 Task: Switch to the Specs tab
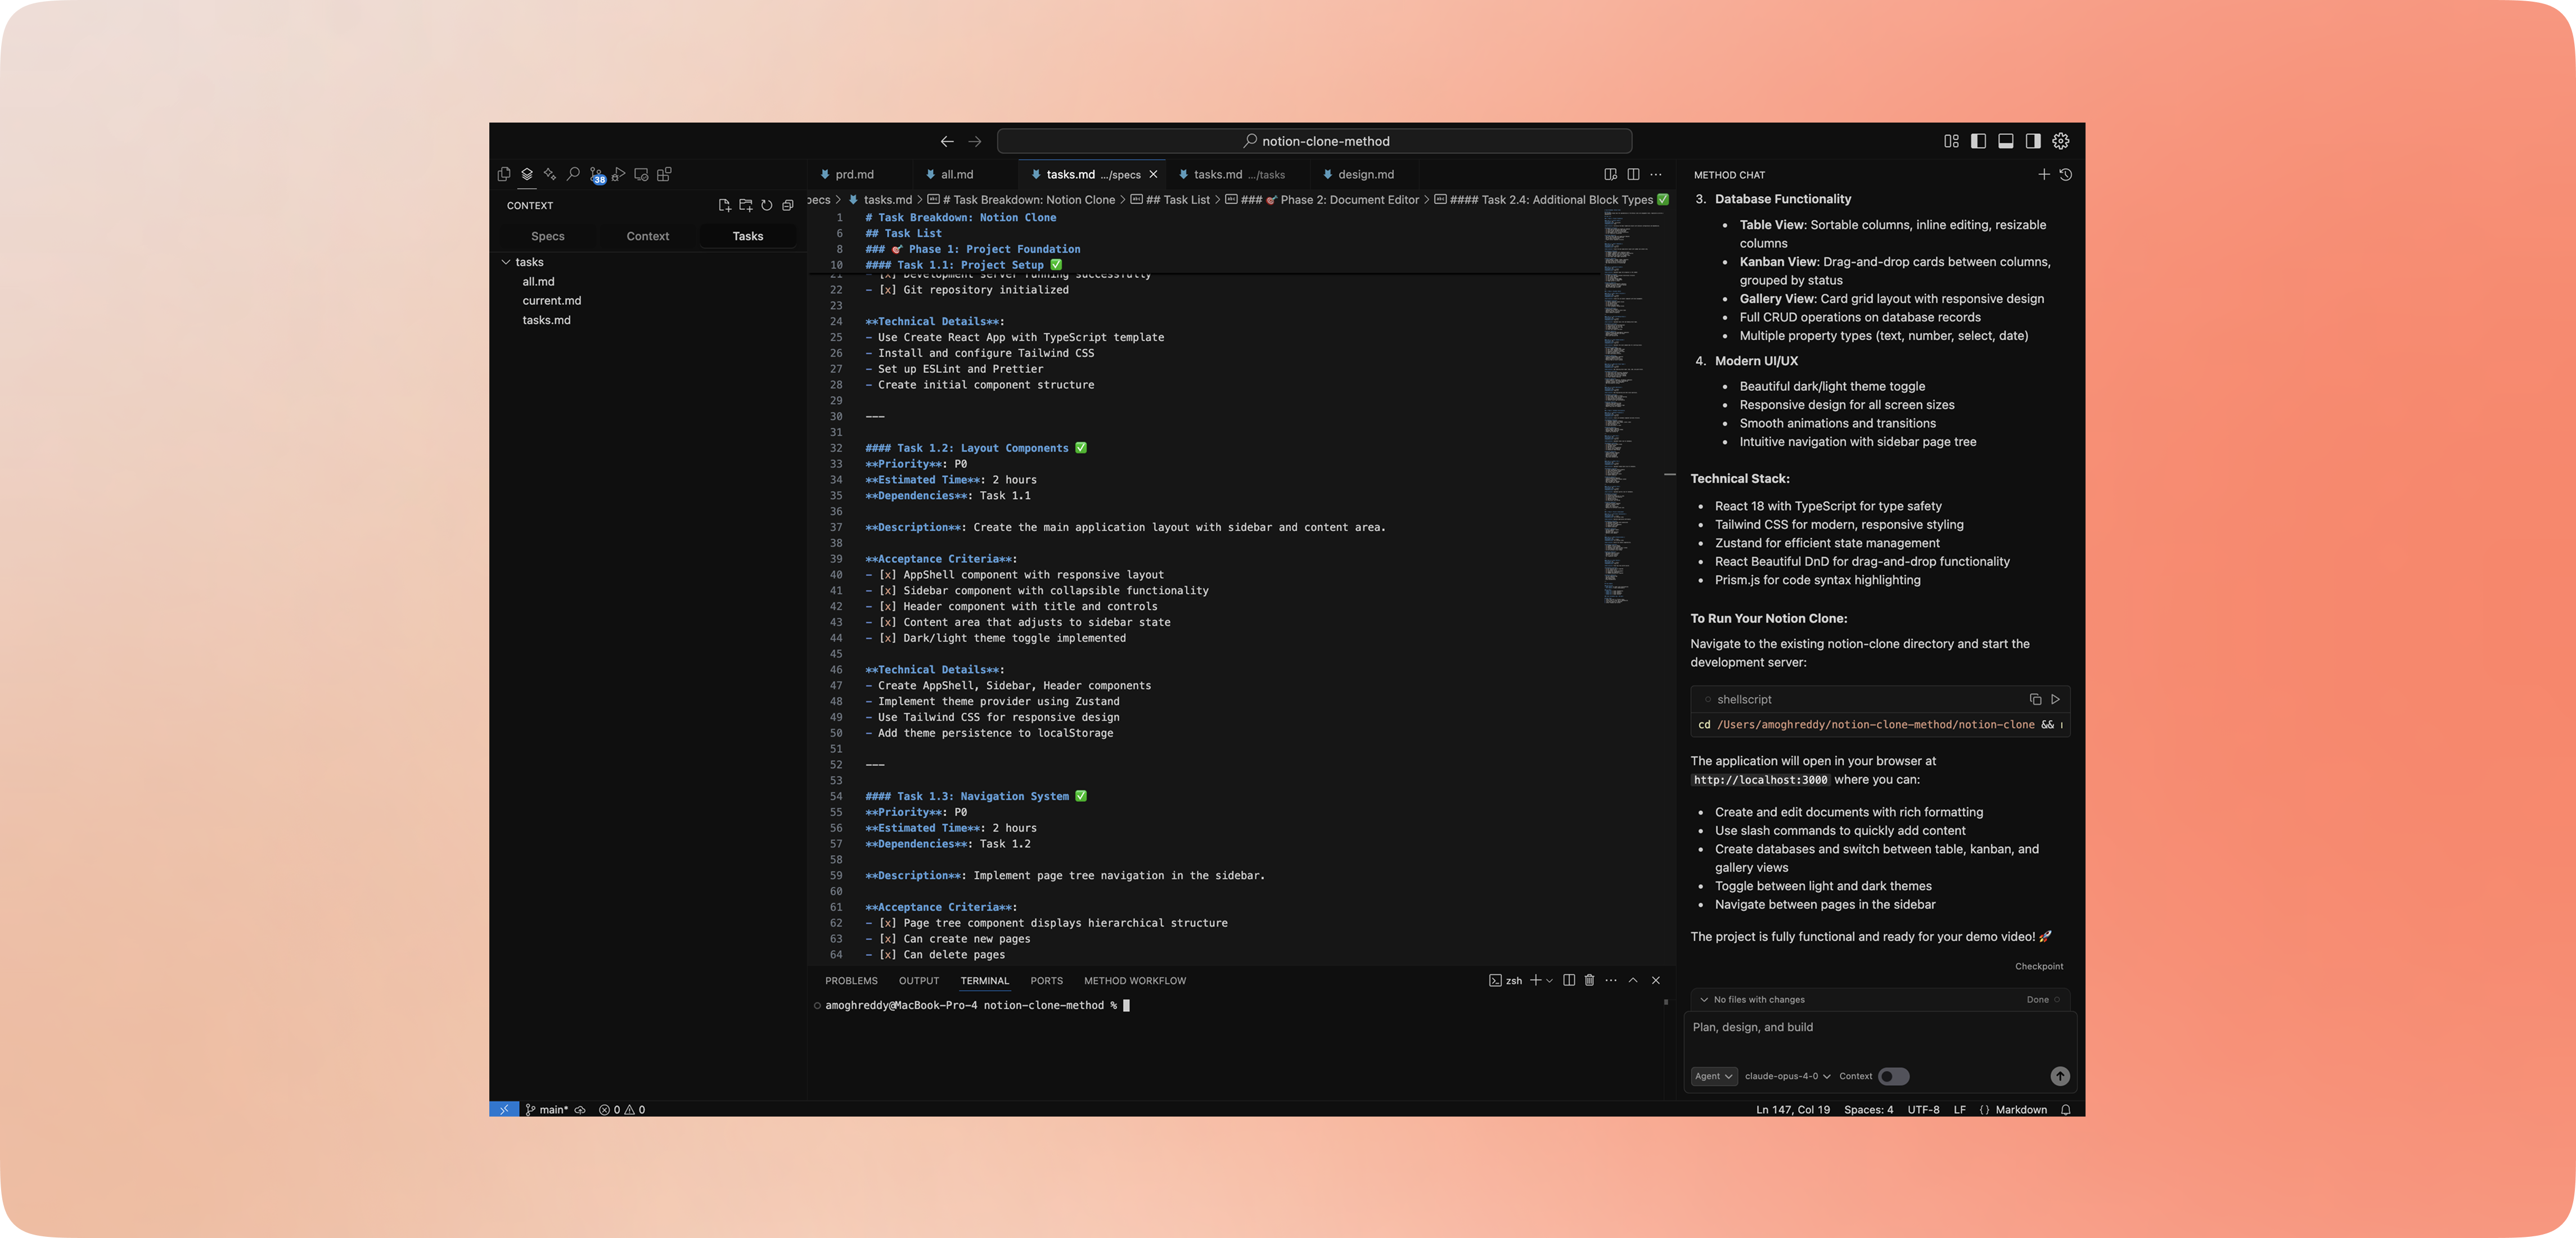point(548,237)
